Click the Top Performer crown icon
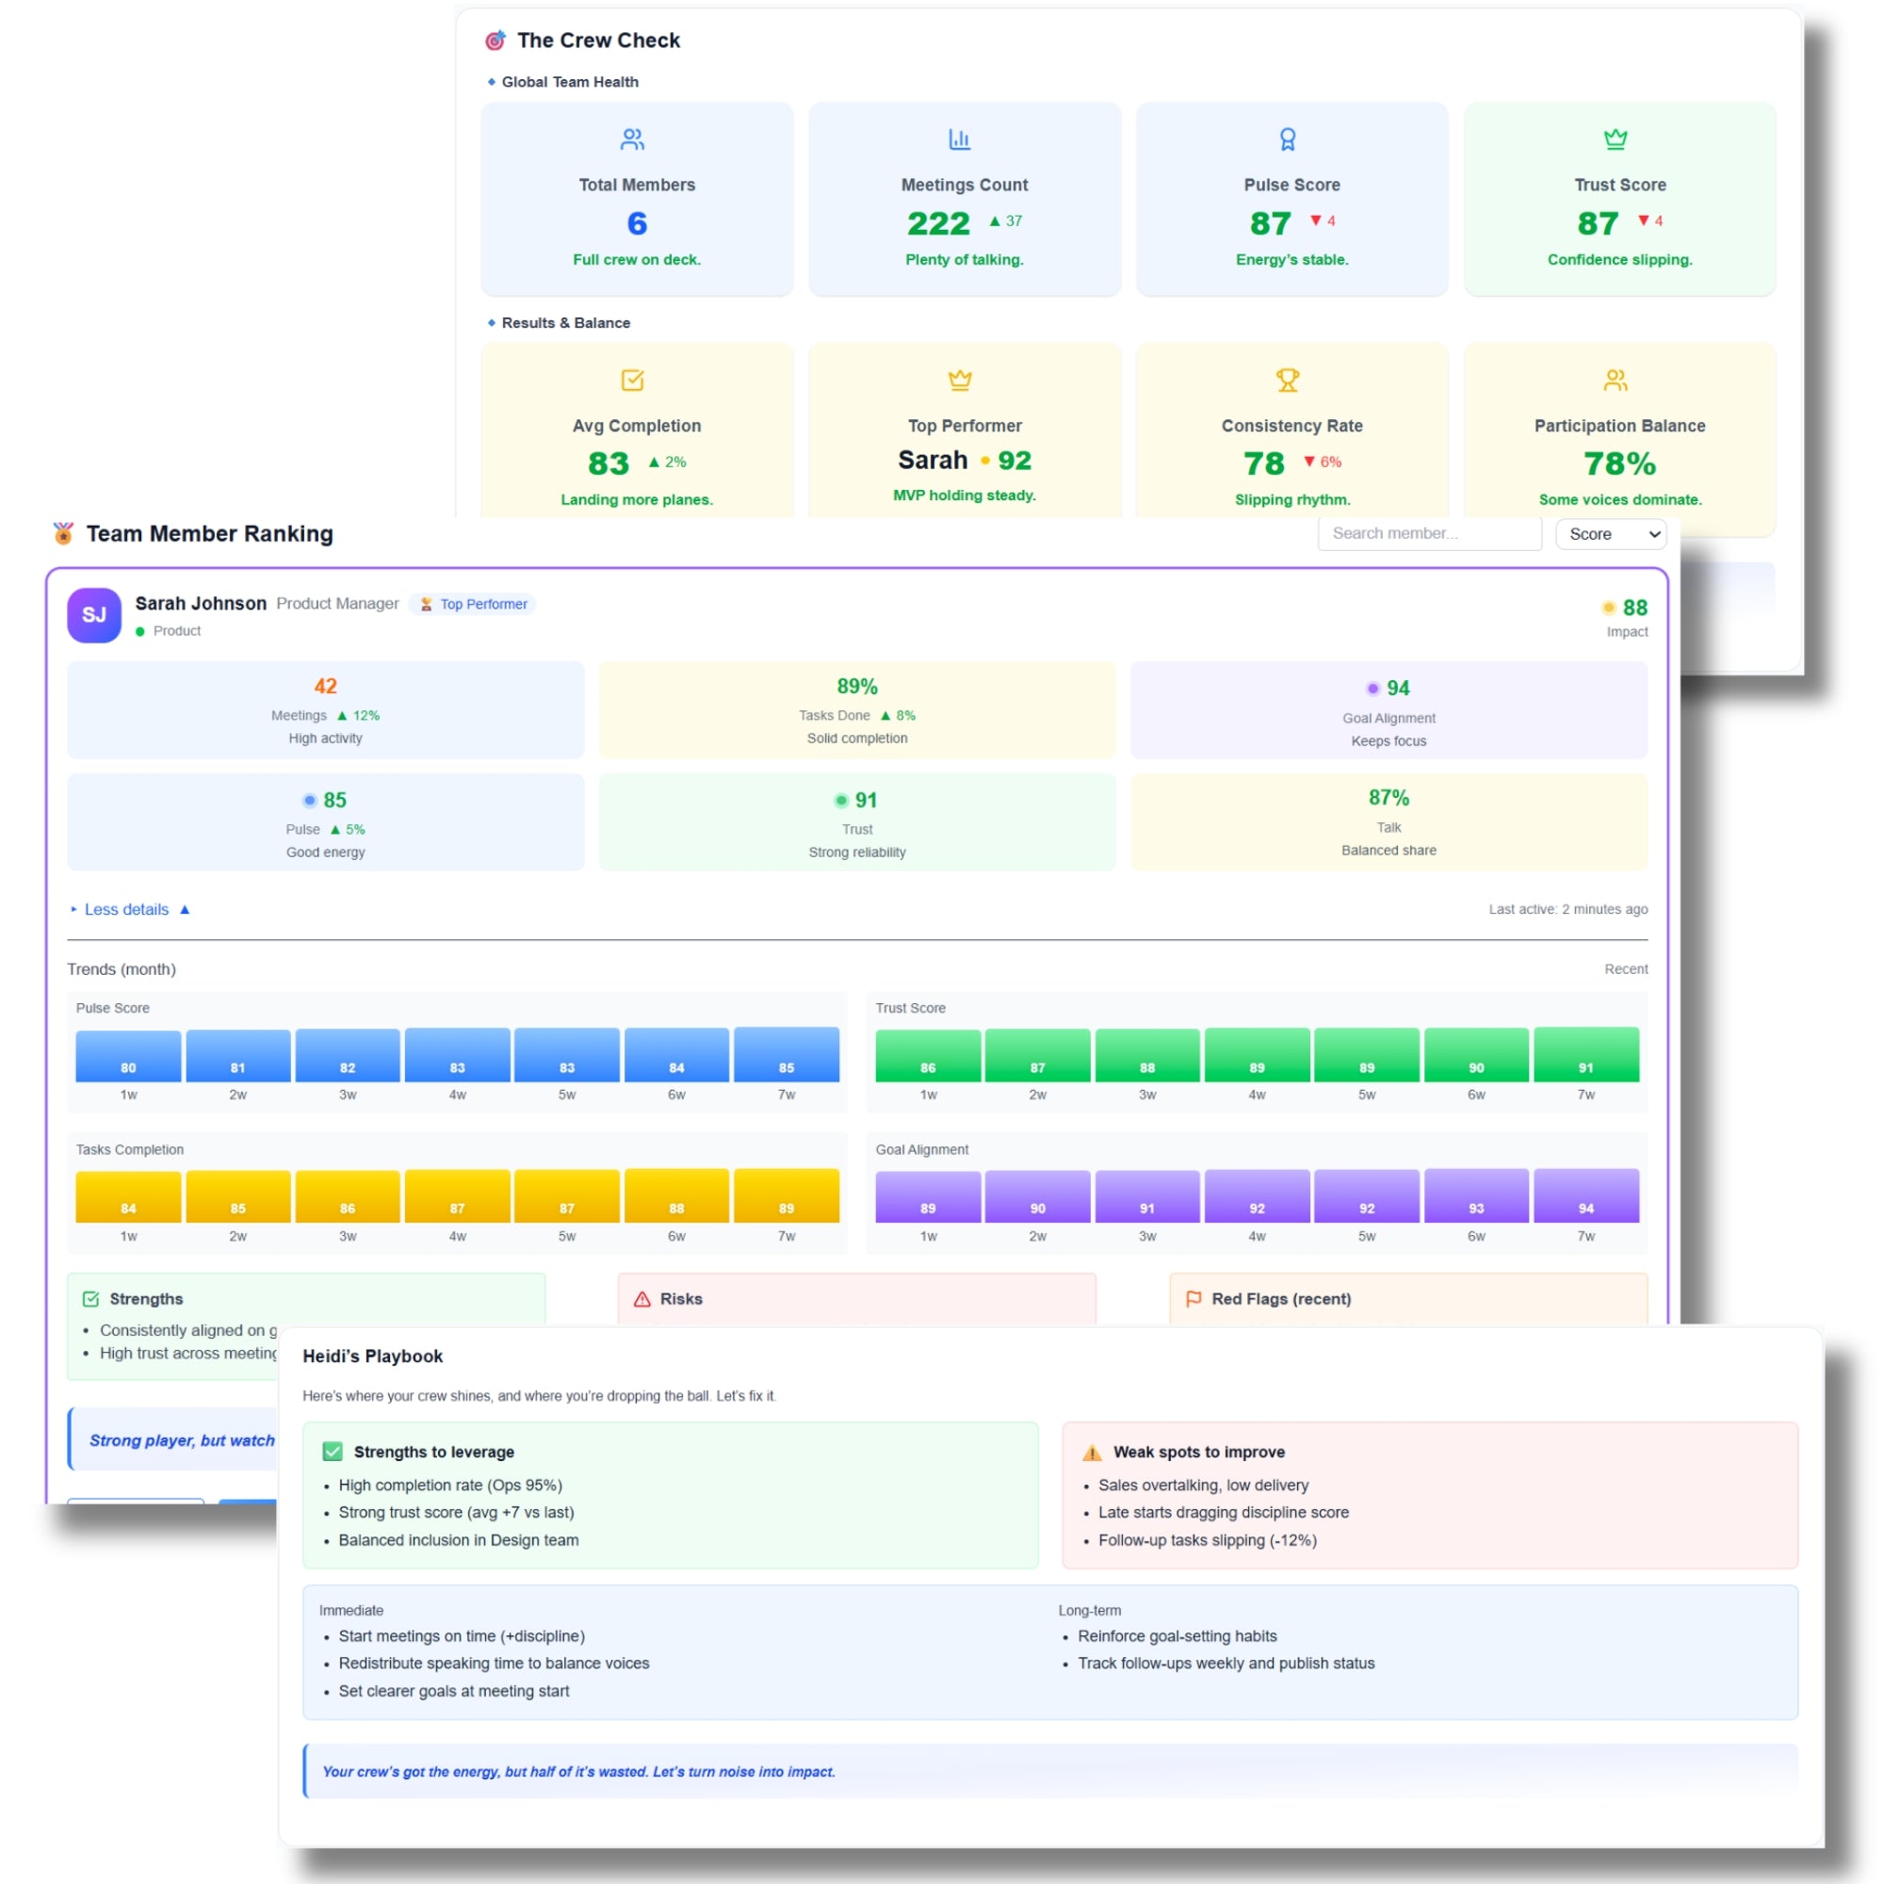 pos(960,380)
